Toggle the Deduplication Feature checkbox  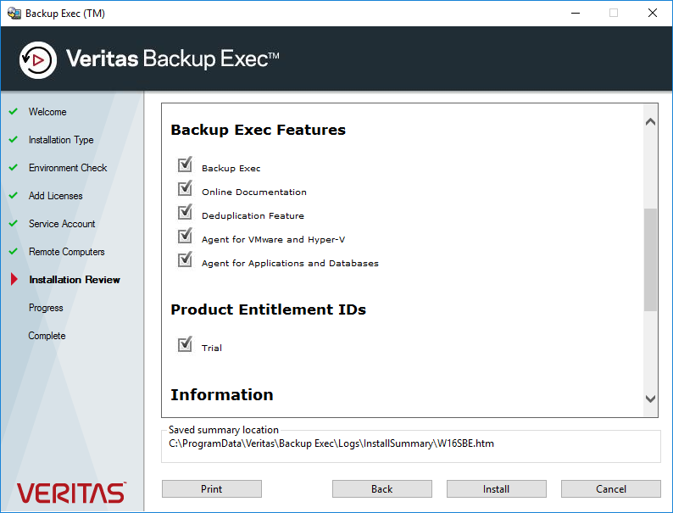(185, 212)
